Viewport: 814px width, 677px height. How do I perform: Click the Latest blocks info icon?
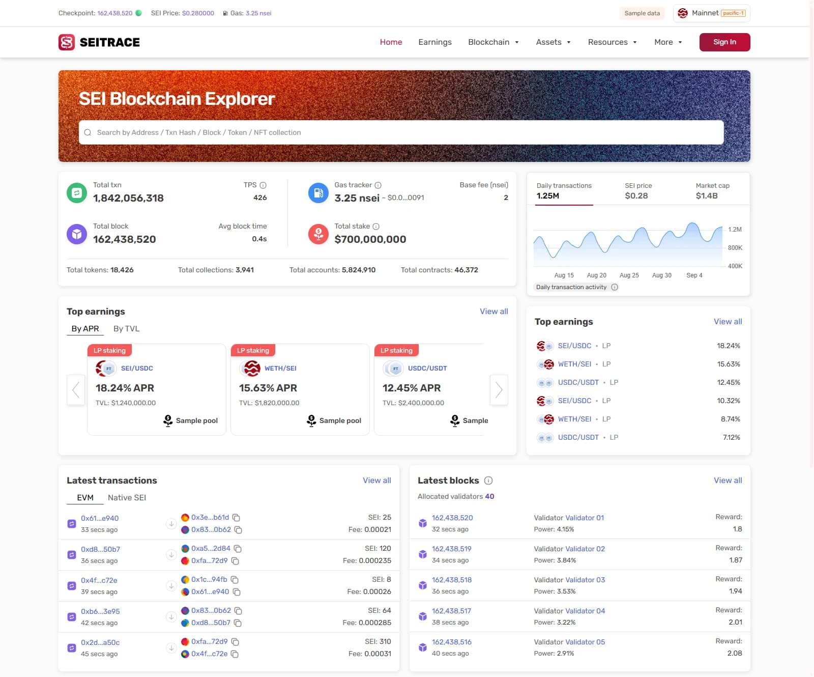tap(488, 481)
